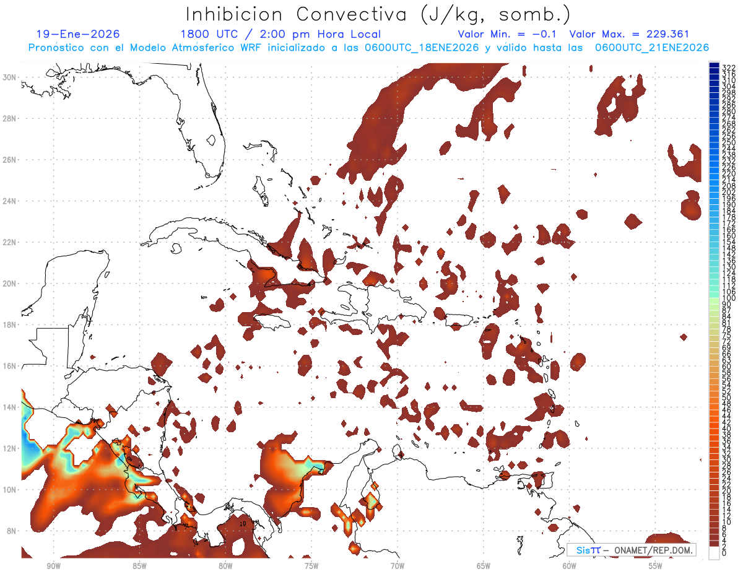The height and width of the screenshot is (574, 743).
Task: Click the title 'Inhibicion Convectiva (J/kg, somb.)'
Action: (x=378, y=14)
